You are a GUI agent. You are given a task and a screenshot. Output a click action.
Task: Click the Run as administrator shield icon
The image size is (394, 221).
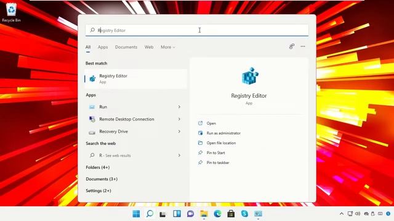pyautogui.click(x=200, y=133)
